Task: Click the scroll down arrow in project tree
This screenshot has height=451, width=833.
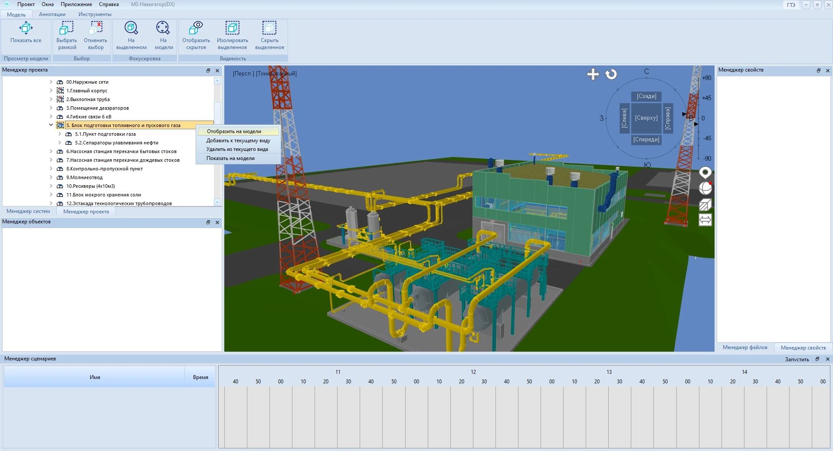Action: [x=217, y=202]
